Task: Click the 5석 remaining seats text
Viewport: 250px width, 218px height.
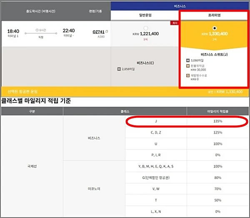Action: tap(145, 39)
